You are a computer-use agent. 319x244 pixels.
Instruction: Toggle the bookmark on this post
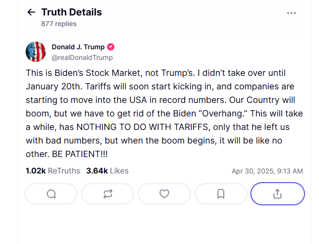click(221, 194)
